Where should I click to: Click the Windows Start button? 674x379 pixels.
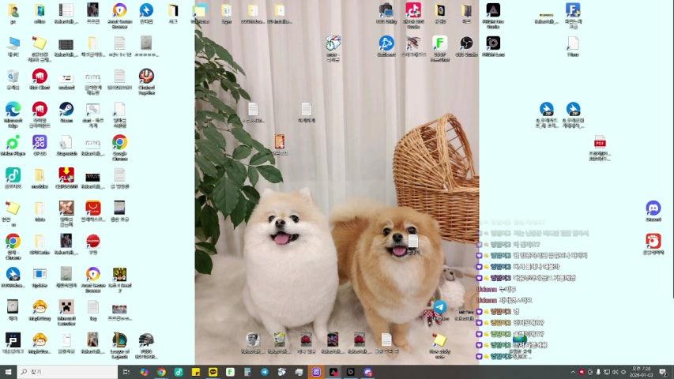[8, 371]
